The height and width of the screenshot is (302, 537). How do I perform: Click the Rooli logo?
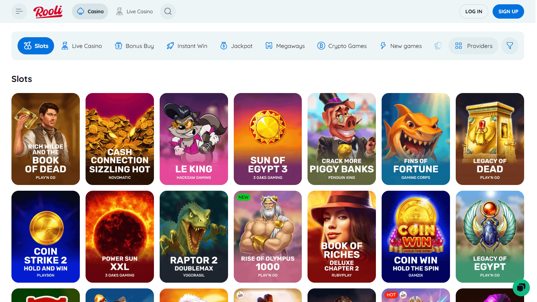pyautogui.click(x=48, y=11)
